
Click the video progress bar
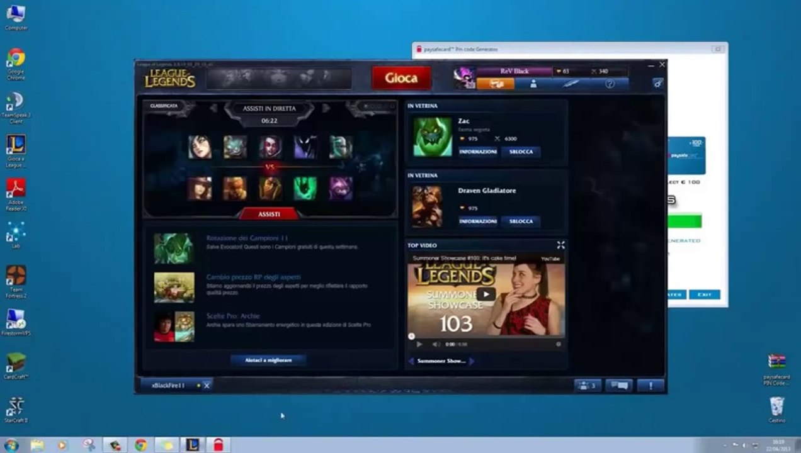(486, 337)
